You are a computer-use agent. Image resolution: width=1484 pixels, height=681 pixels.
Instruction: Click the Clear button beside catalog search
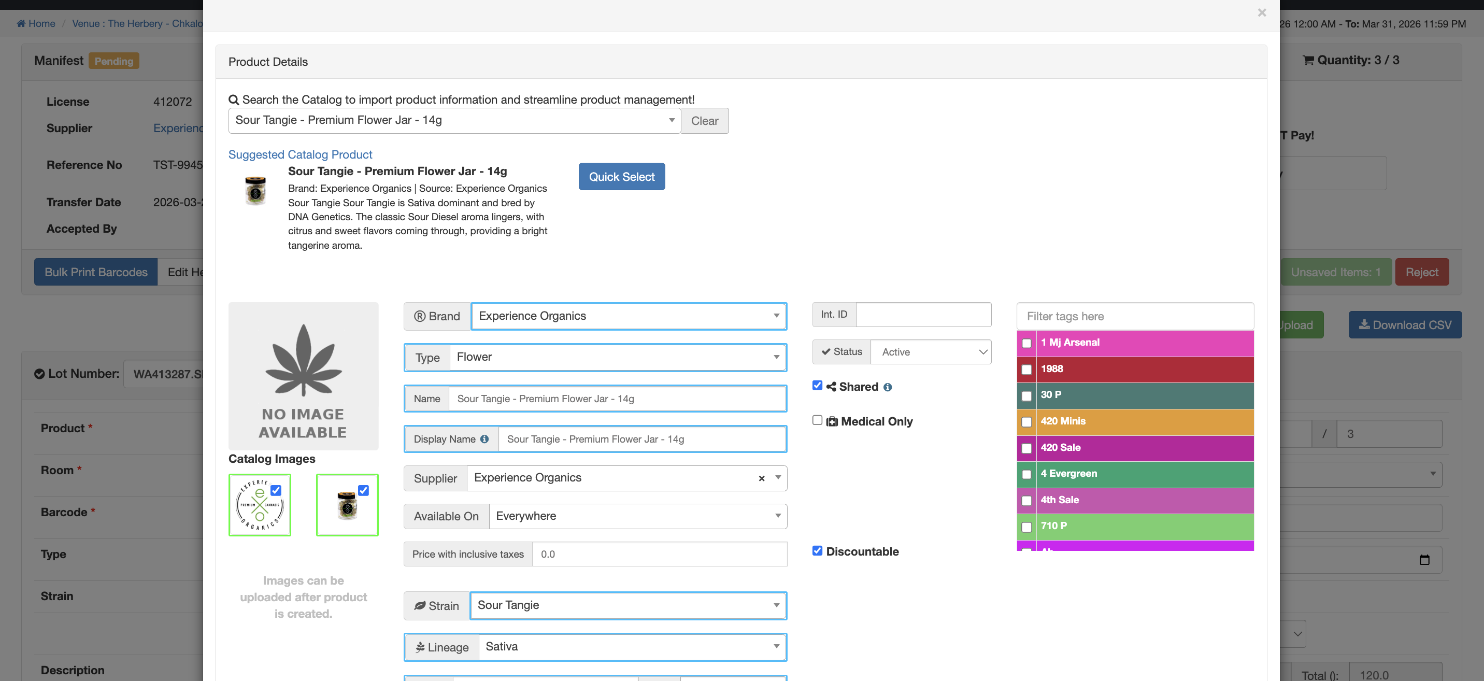point(705,121)
